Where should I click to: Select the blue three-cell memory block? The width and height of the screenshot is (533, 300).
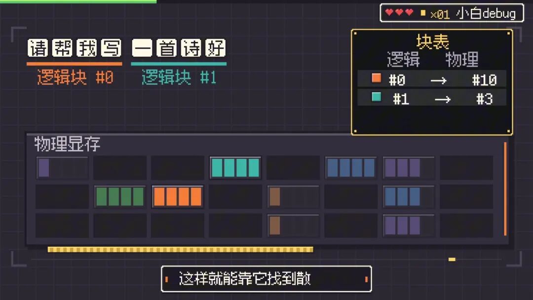click(409, 197)
